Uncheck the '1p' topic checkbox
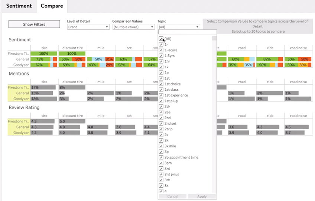315x201 pixels. click(x=161, y=72)
